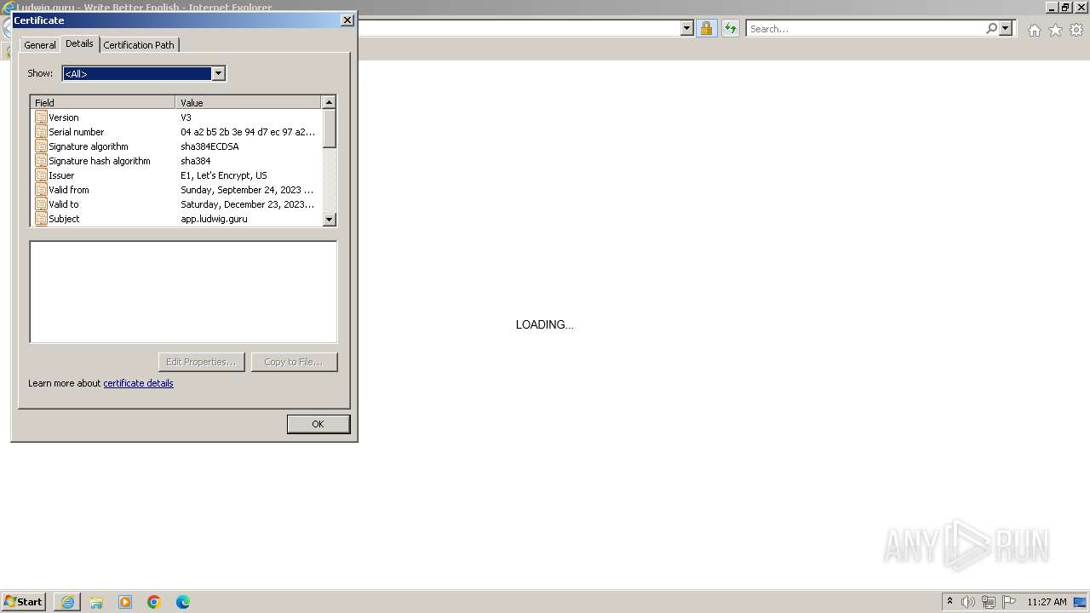1090x613 pixels.
Task: Open Internet Explorer from the taskbar
Action: pos(67,602)
